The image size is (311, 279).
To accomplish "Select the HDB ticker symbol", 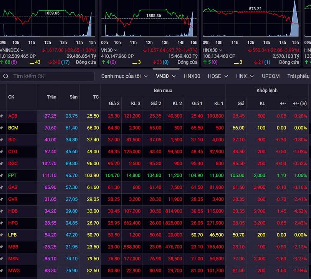I will tap(13, 211).
